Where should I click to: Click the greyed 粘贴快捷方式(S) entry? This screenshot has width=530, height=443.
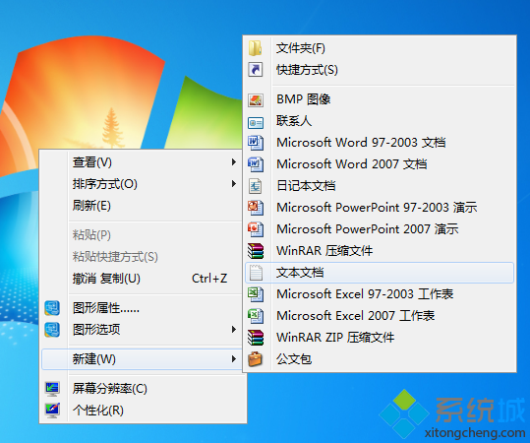click(142, 257)
